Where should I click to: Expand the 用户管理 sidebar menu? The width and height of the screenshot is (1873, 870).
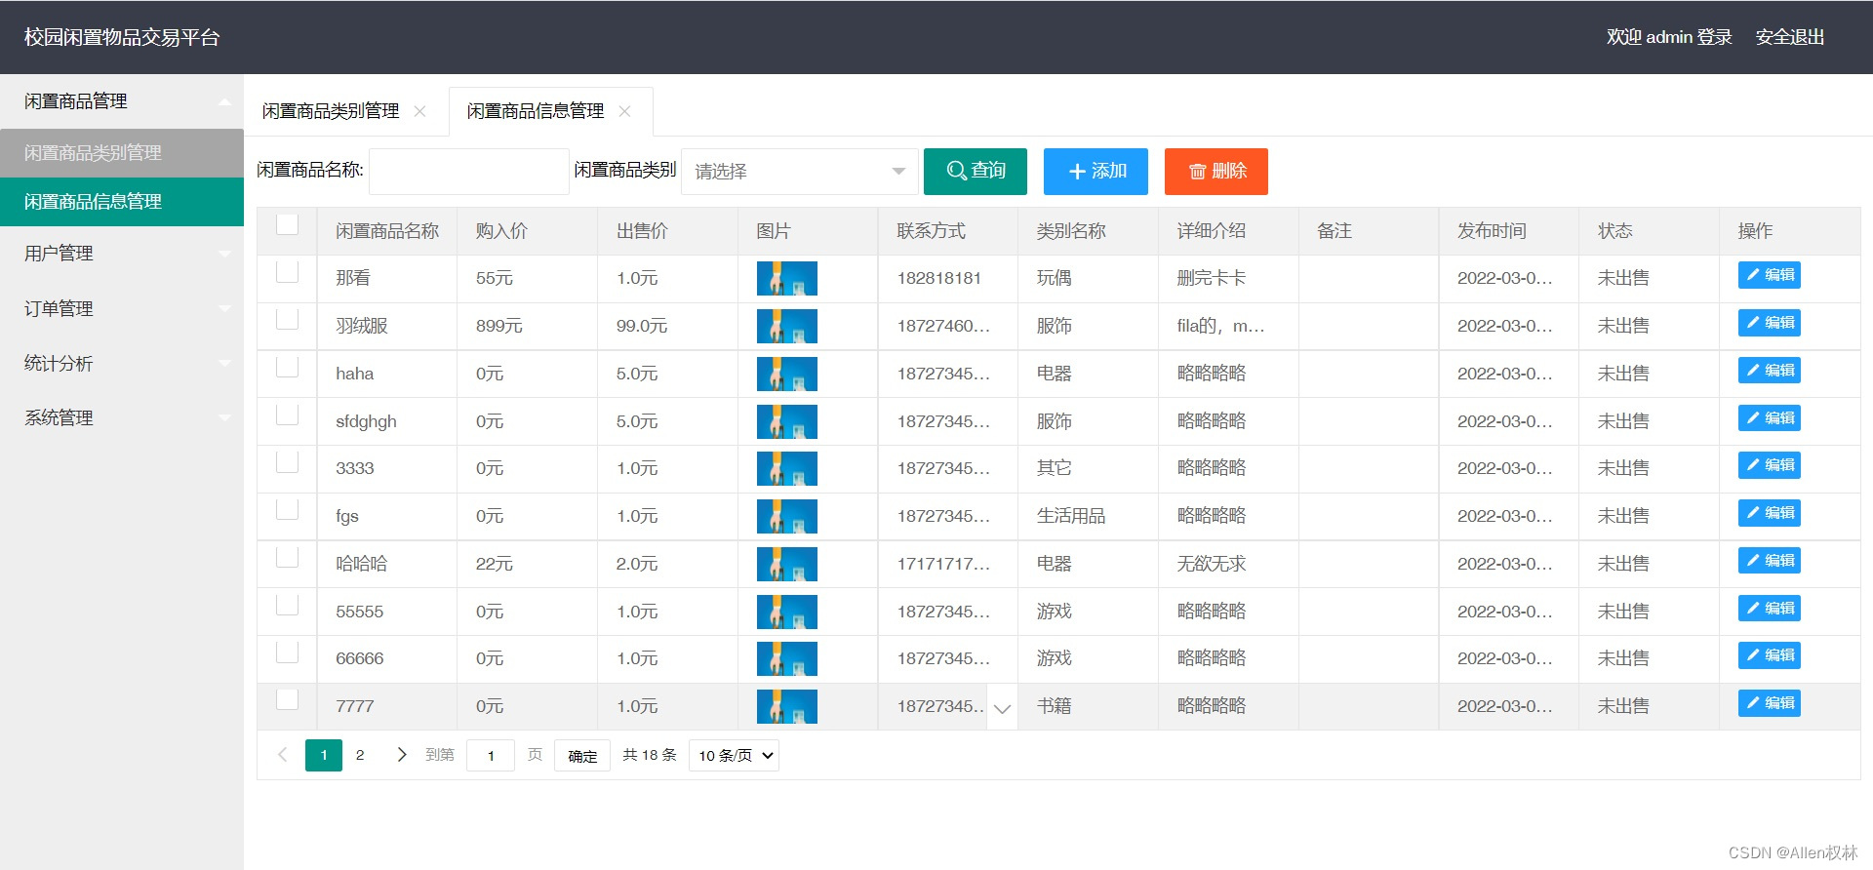(x=122, y=254)
